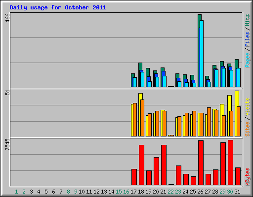
Task: Click day 26 on the x-axis
Action: (200, 192)
